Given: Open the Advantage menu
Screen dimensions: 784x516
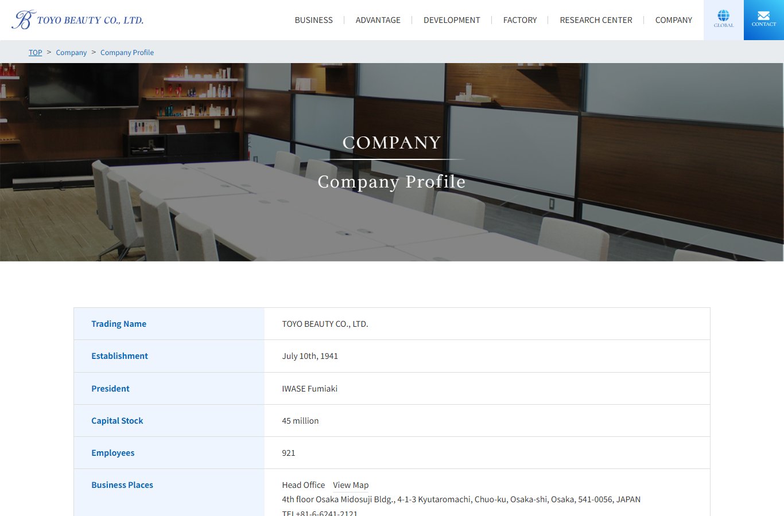Looking at the screenshot, I should click(378, 20).
